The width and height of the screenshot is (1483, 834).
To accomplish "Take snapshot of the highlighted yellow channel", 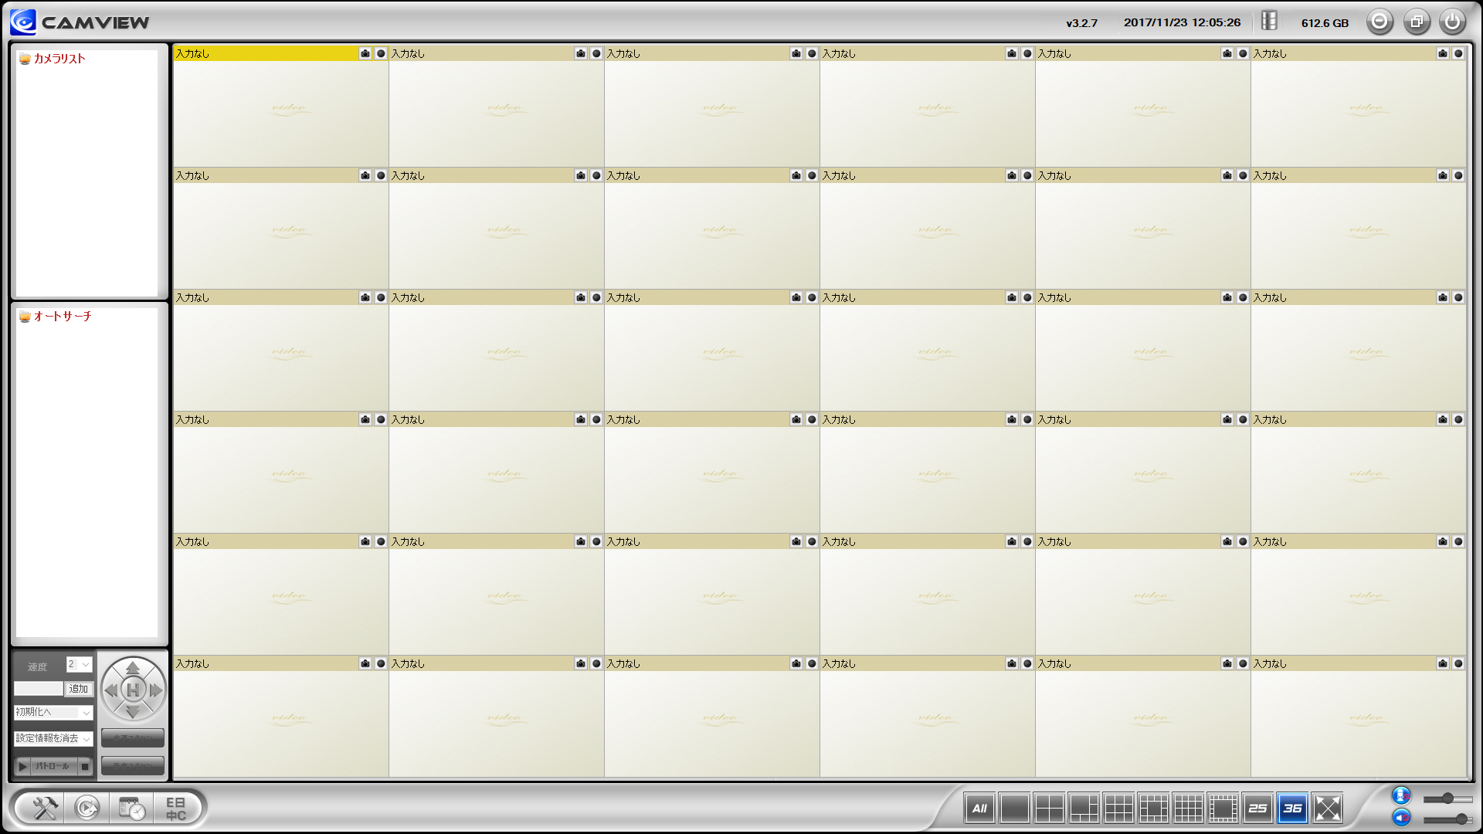I will pos(365,53).
